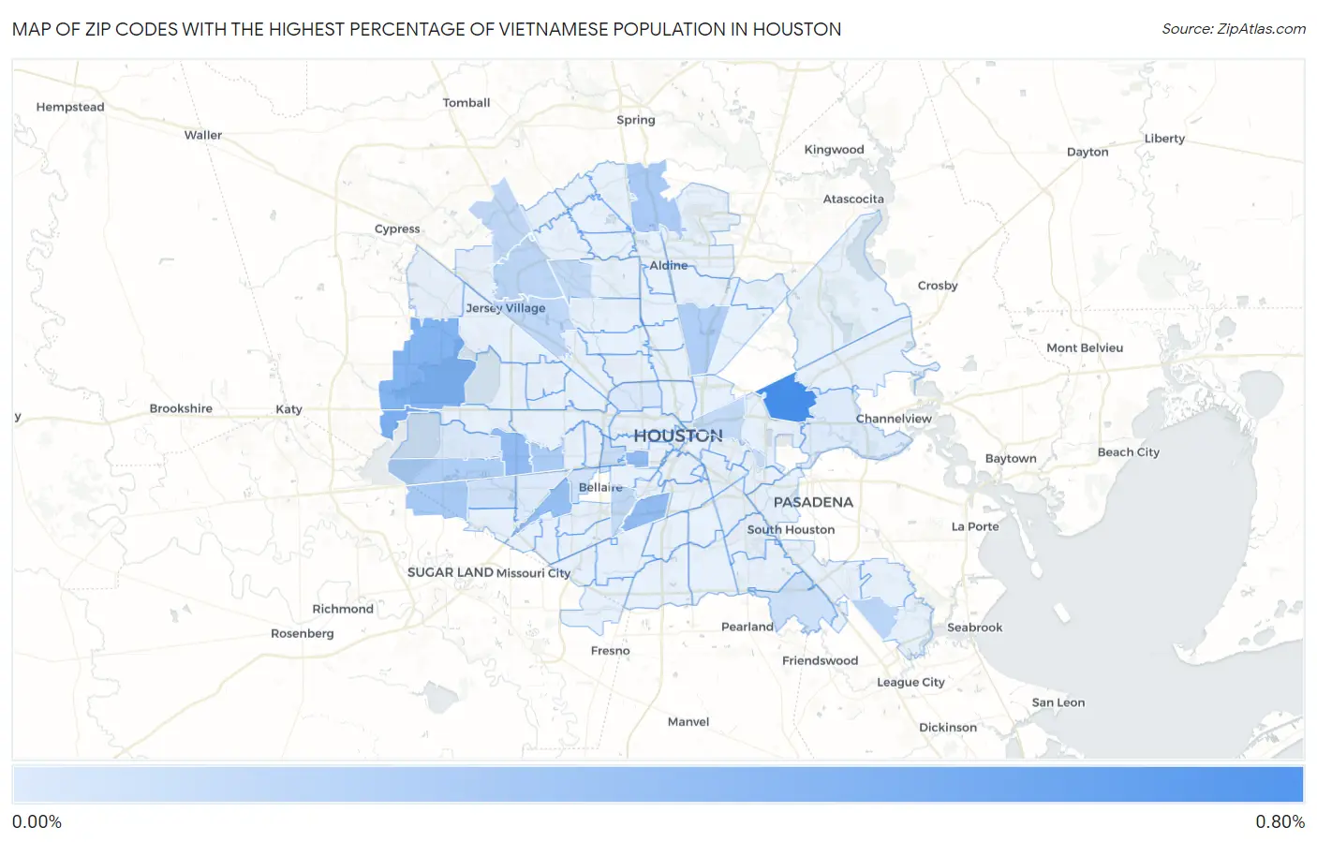Click the Aldine label

(x=669, y=266)
